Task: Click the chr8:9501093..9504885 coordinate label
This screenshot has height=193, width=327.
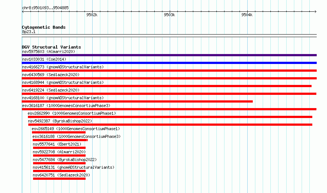Action: coord(45,8)
